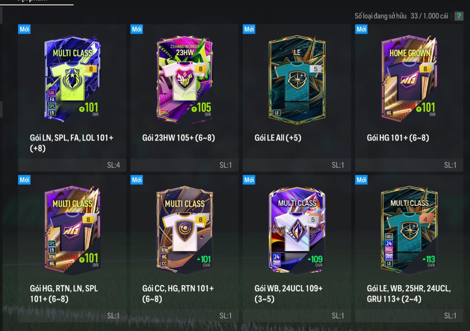Click the "Gói LE, WB, 25HR, 24UCL, GRU 113+" title
Image resolution: width=470 pixels, height=331 pixels.
tap(409, 294)
